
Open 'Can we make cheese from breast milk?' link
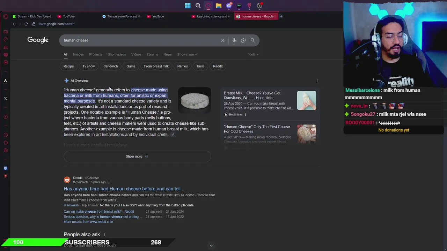point(99,212)
